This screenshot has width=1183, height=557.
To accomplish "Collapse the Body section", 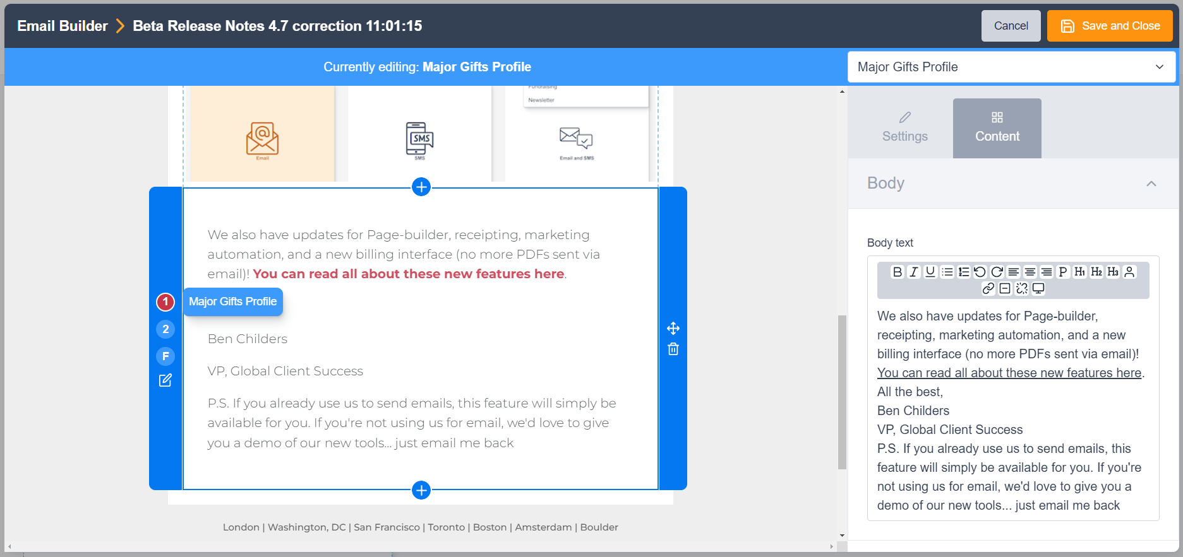I will point(1151,184).
